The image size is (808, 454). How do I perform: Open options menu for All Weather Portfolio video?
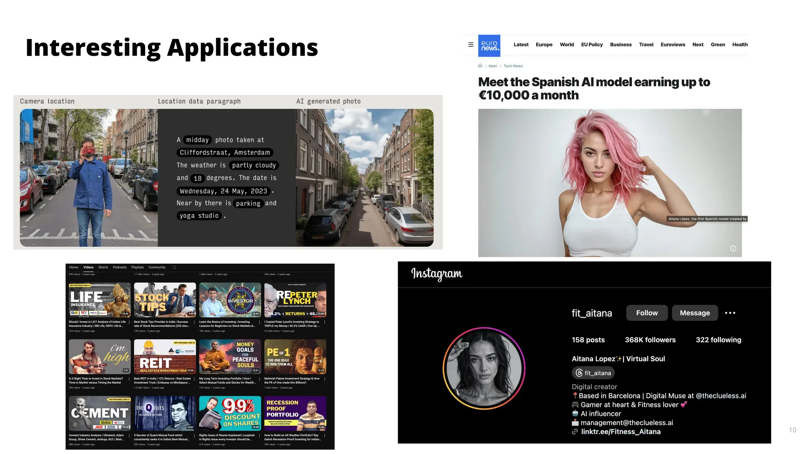coord(324,436)
